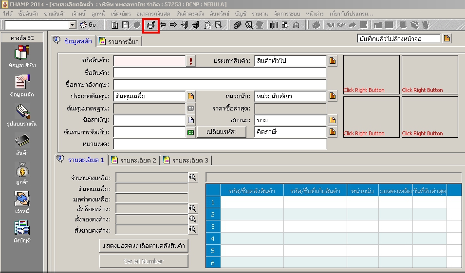
Task: Click the red exclamation icon beside รหัสสินค้า
Action: click(191, 61)
